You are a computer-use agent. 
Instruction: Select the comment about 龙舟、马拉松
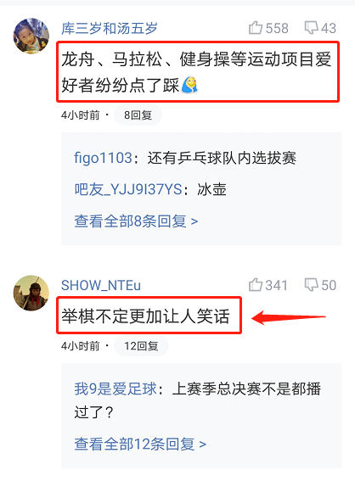(196, 72)
